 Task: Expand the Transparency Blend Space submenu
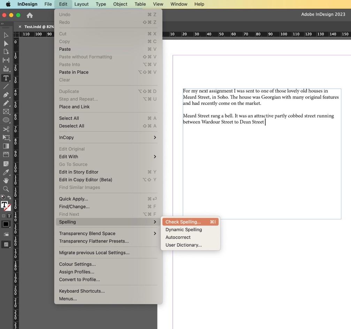108,234
